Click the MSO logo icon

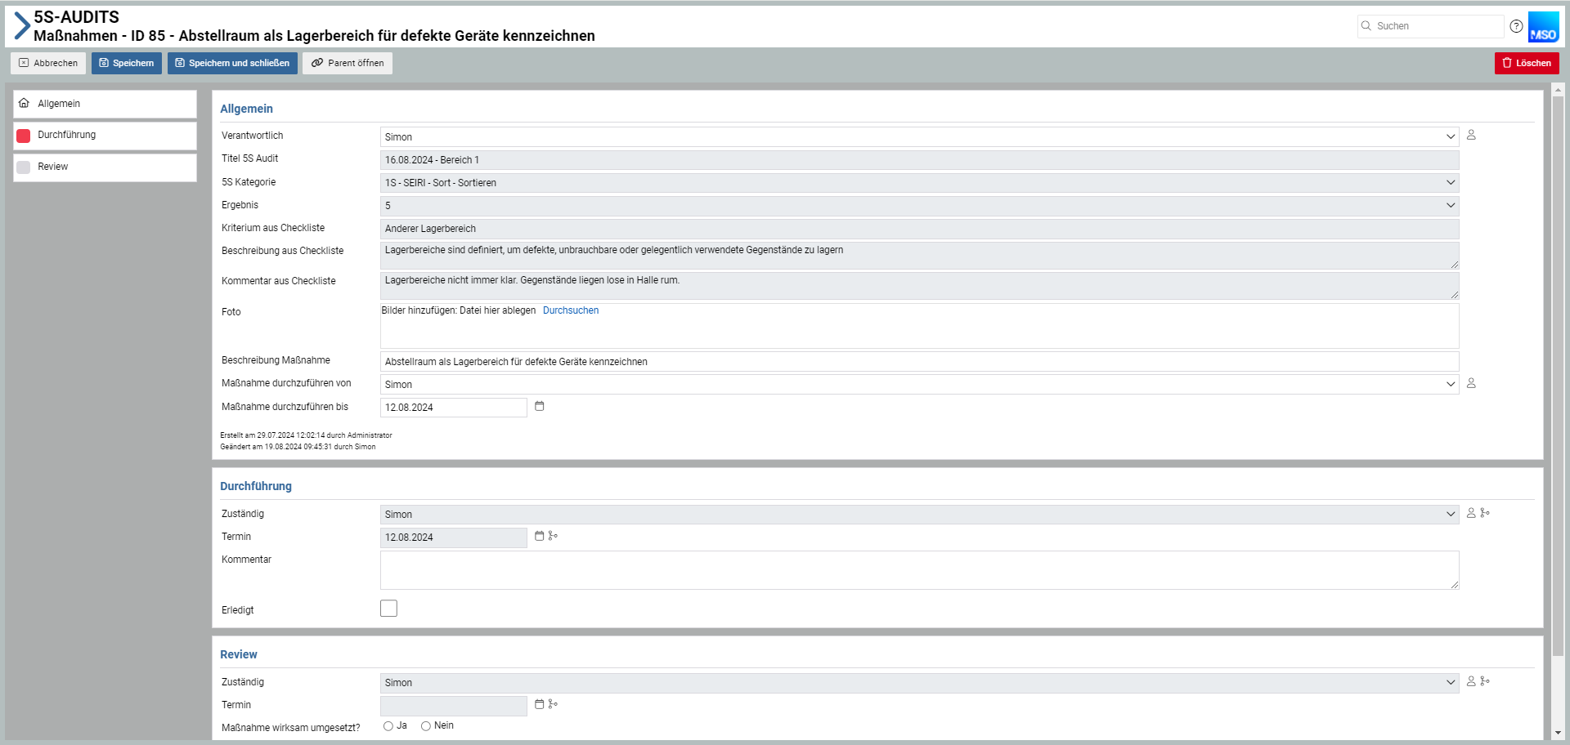point(1543,27)
